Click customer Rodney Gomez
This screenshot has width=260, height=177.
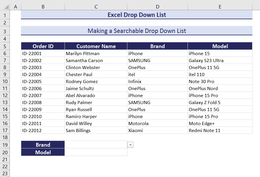pyautogui.click(x=96, y=81)
